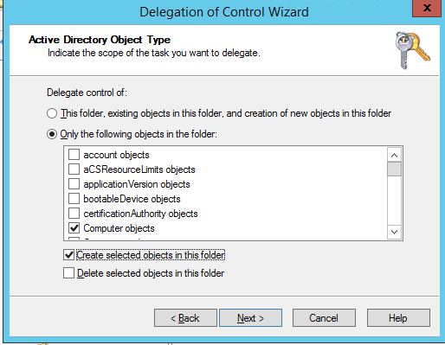The image size is (445, 345).
Task: Select 'Only the following objects in the folder'
Action: click(52, 134)
